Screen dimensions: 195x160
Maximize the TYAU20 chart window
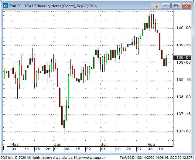[x=176, y=6]
